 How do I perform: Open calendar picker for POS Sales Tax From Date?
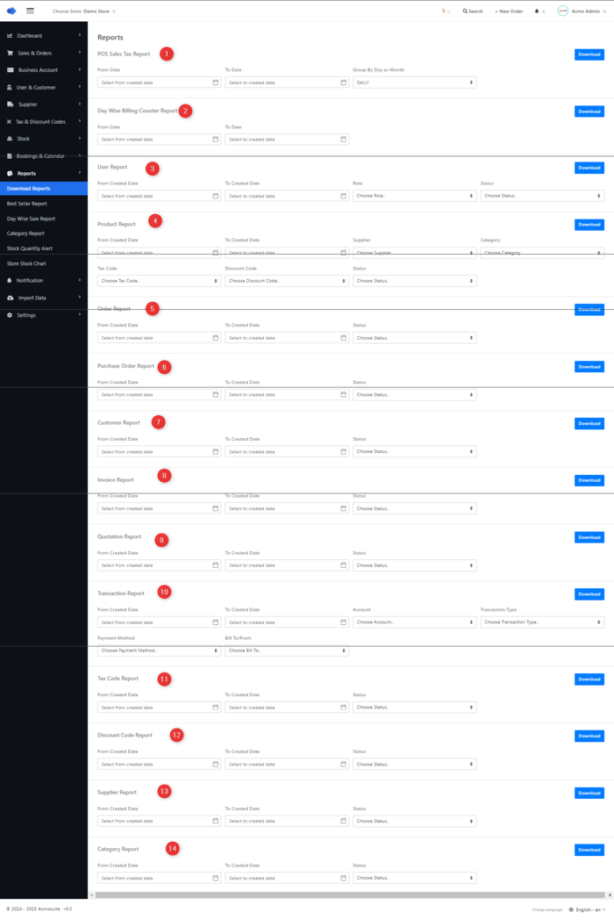(216, 83)
